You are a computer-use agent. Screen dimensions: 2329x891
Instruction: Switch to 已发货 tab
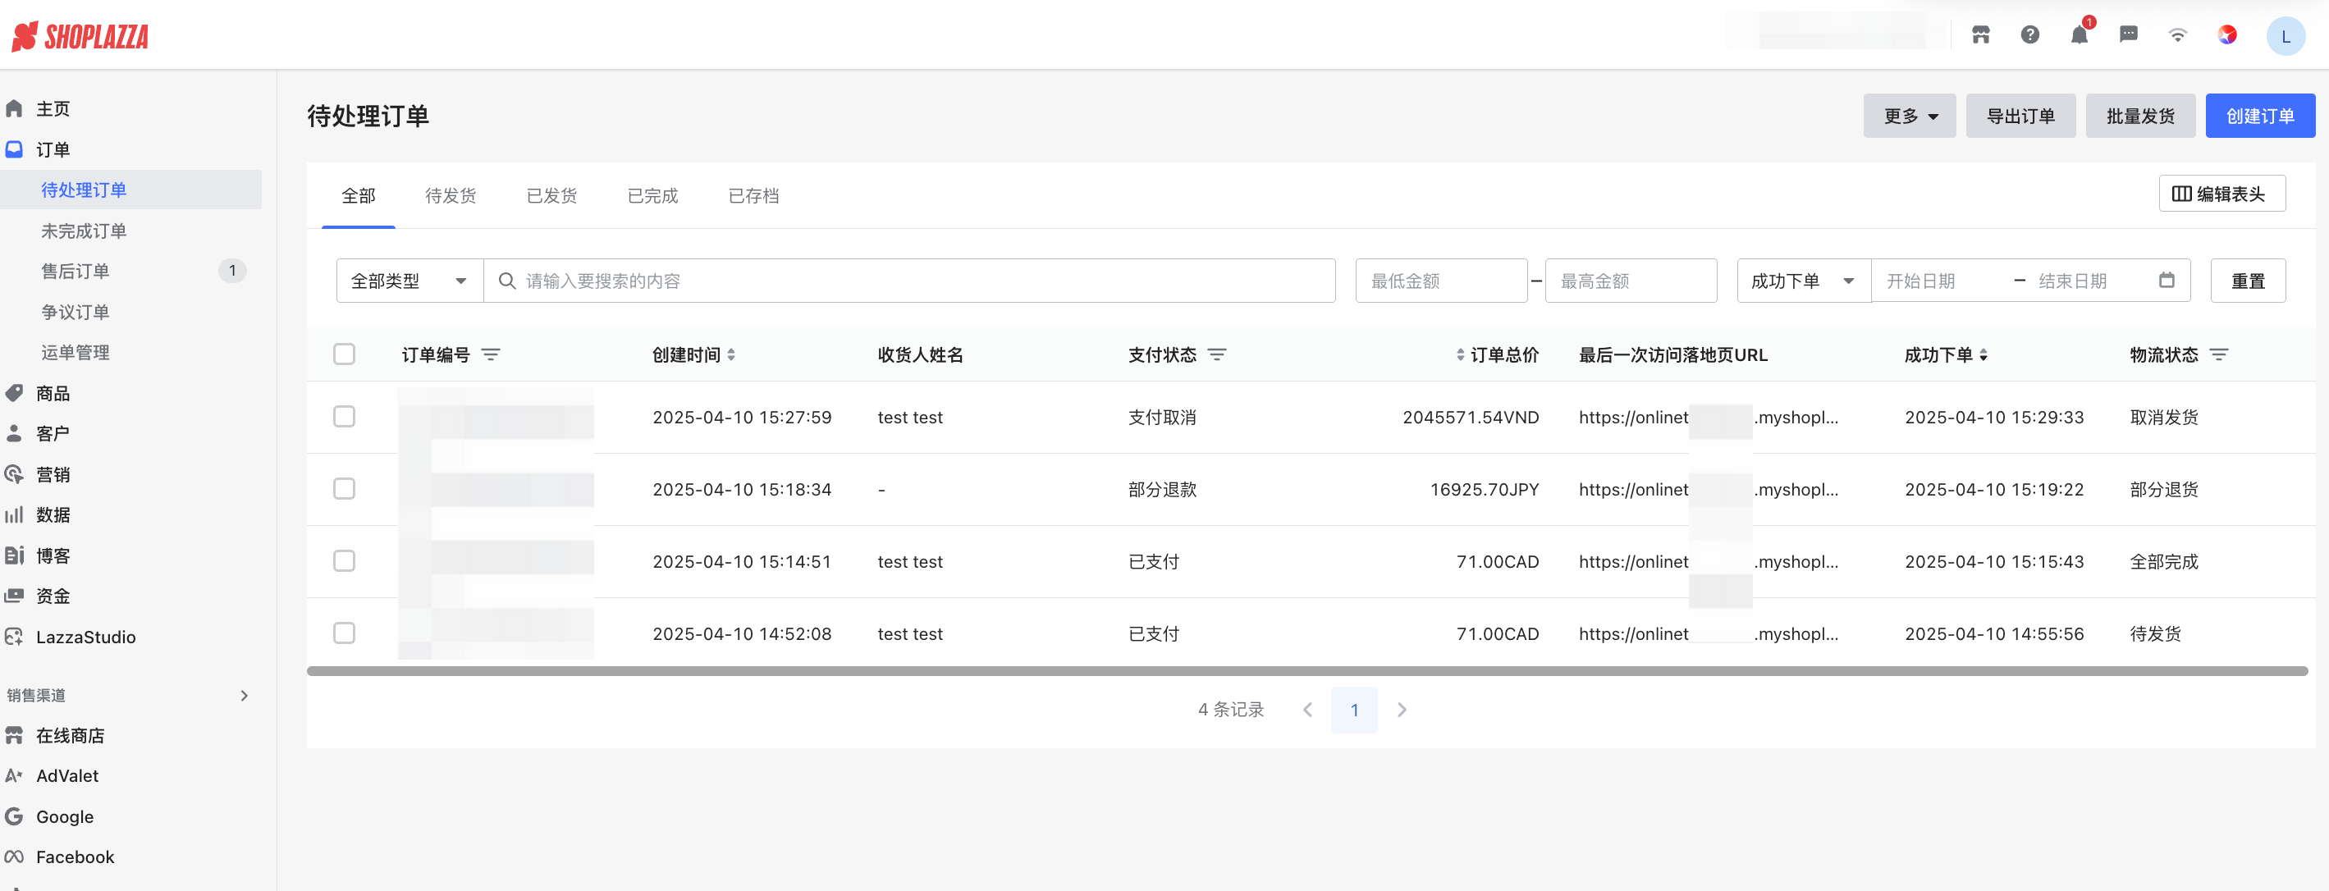(x=551, y=196)
